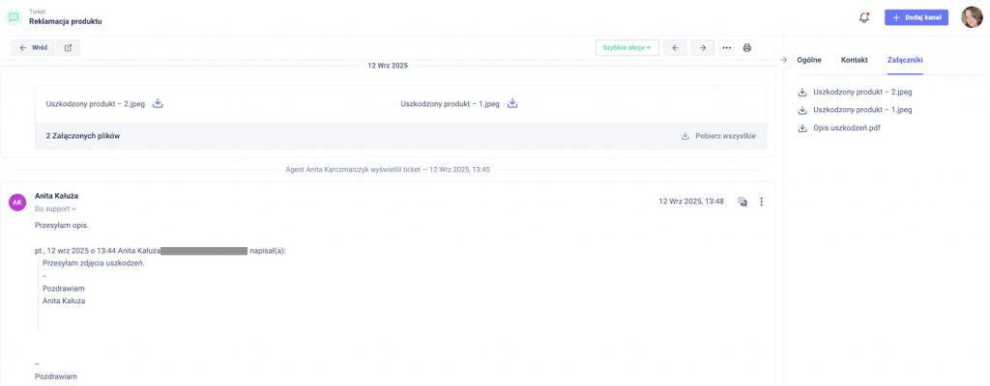Click Pobierz wszystkie link
This screenshot has height=386, width=990.
click(x=717, y=136)
